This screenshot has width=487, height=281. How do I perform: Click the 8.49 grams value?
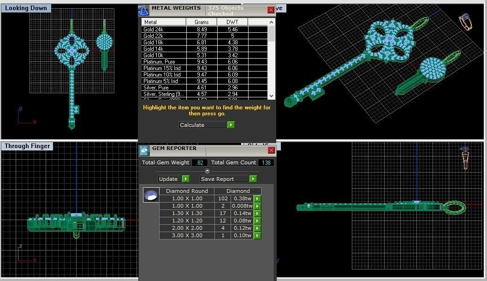pos(202,29)
